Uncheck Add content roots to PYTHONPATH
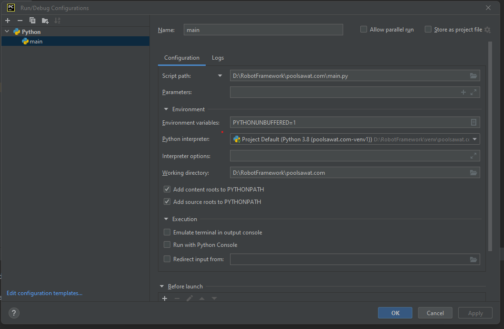This screenshot has height=329, width=504. [x=167, y=190]
